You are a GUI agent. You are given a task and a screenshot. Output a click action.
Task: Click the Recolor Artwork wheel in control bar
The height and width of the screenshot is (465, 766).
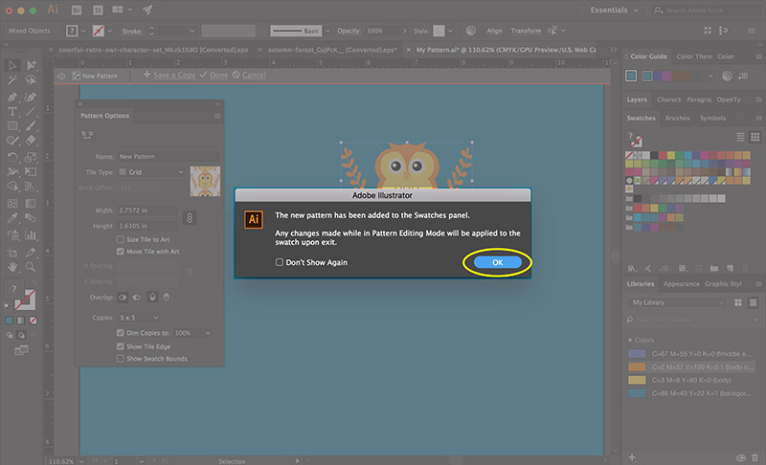coord(470,31)
